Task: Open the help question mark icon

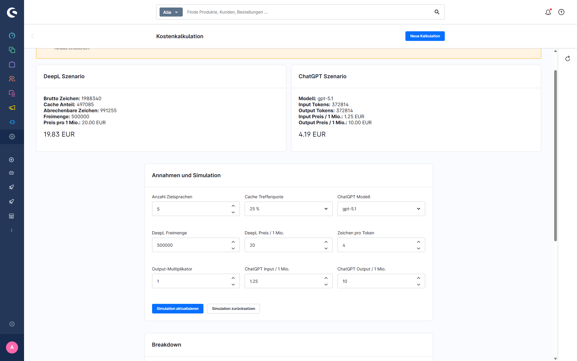Action: (561, 12)
